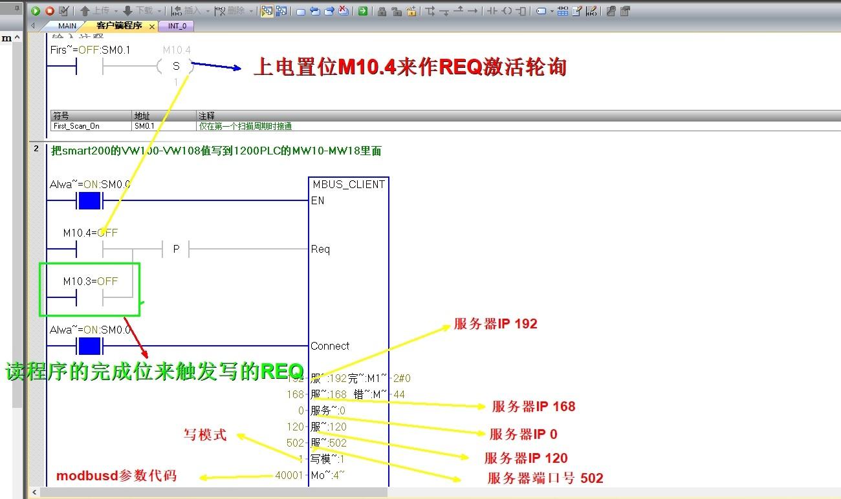Click the grey open-padlock unforce icon
841x499 pixels.
(x=397, y=11)
